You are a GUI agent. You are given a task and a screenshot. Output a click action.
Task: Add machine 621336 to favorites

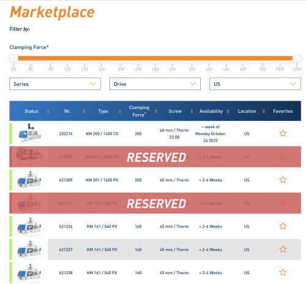coord(283,226)
